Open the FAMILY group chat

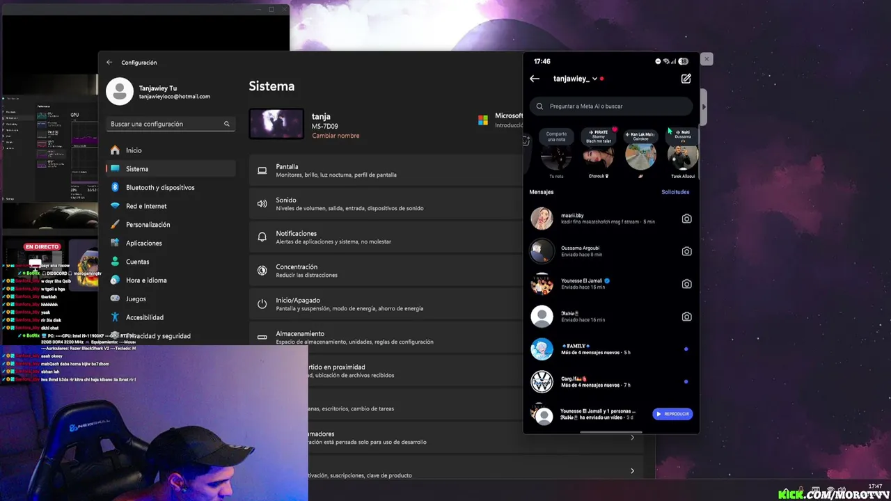(611, 349)
